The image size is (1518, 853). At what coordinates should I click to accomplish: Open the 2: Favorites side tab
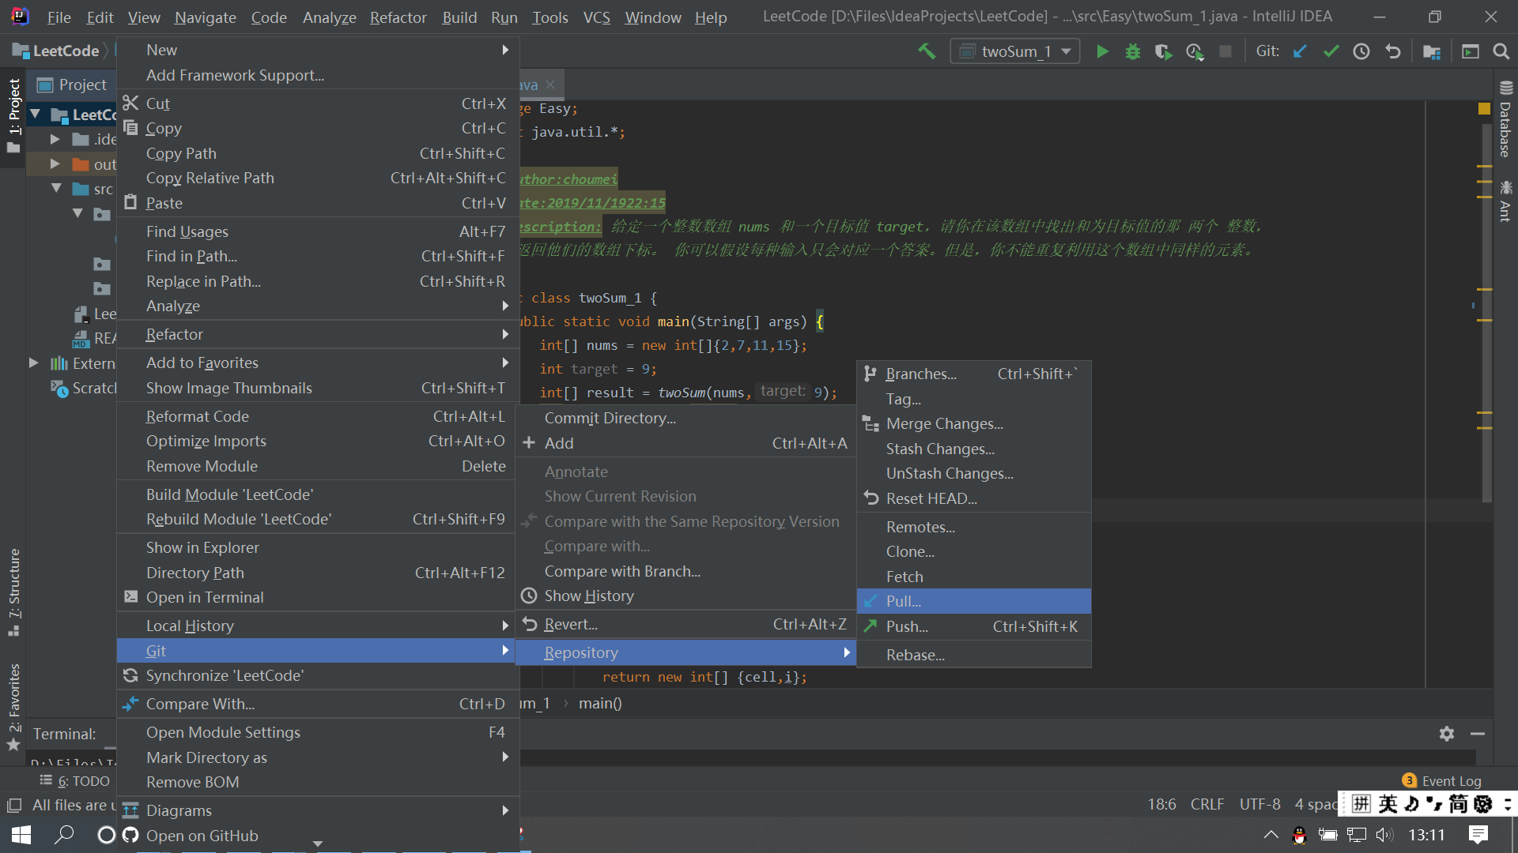tap(13, 707)
